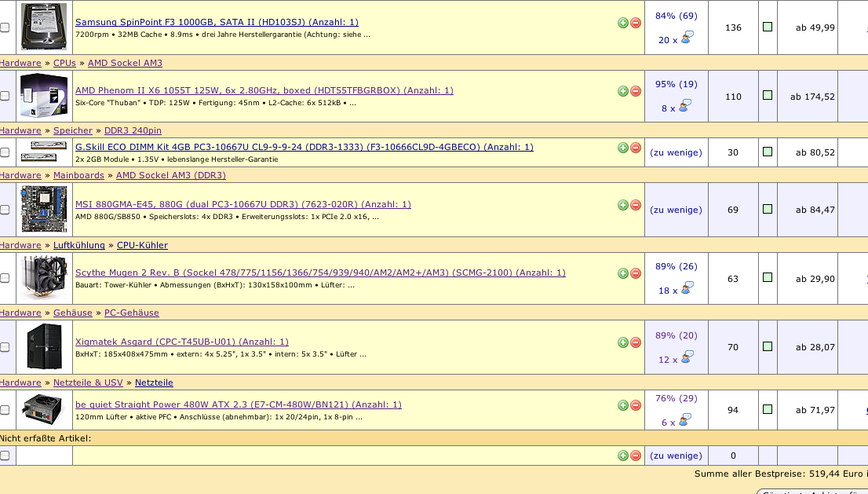Viewport: 868px width, 494px height.
Task: Go to Mainboards category breadcrumb
Action: 78,175
